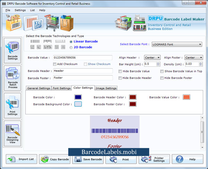Open Printer Settings button

154,159
